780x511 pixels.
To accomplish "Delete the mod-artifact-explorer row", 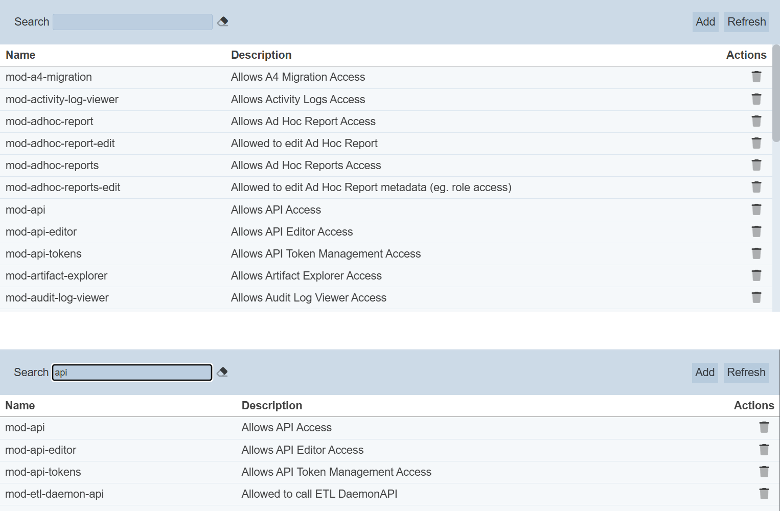I will point(756,276).
